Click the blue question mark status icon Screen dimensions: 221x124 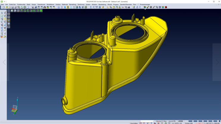click(151, 123)
